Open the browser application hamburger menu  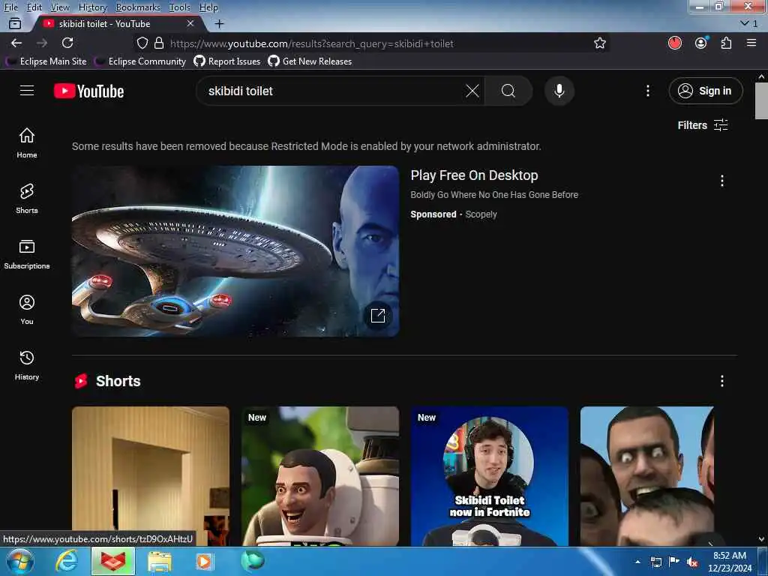[x=751, y=43]
